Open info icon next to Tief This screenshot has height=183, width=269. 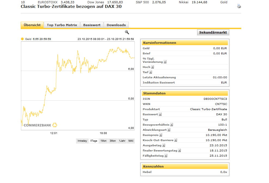click(x=151, y=72)
